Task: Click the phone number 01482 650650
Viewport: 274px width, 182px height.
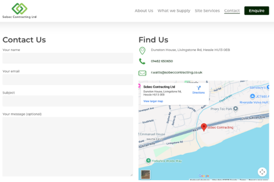Action: [162, 61]
